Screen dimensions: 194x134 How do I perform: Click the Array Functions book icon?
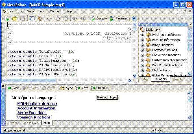[148, 45]
